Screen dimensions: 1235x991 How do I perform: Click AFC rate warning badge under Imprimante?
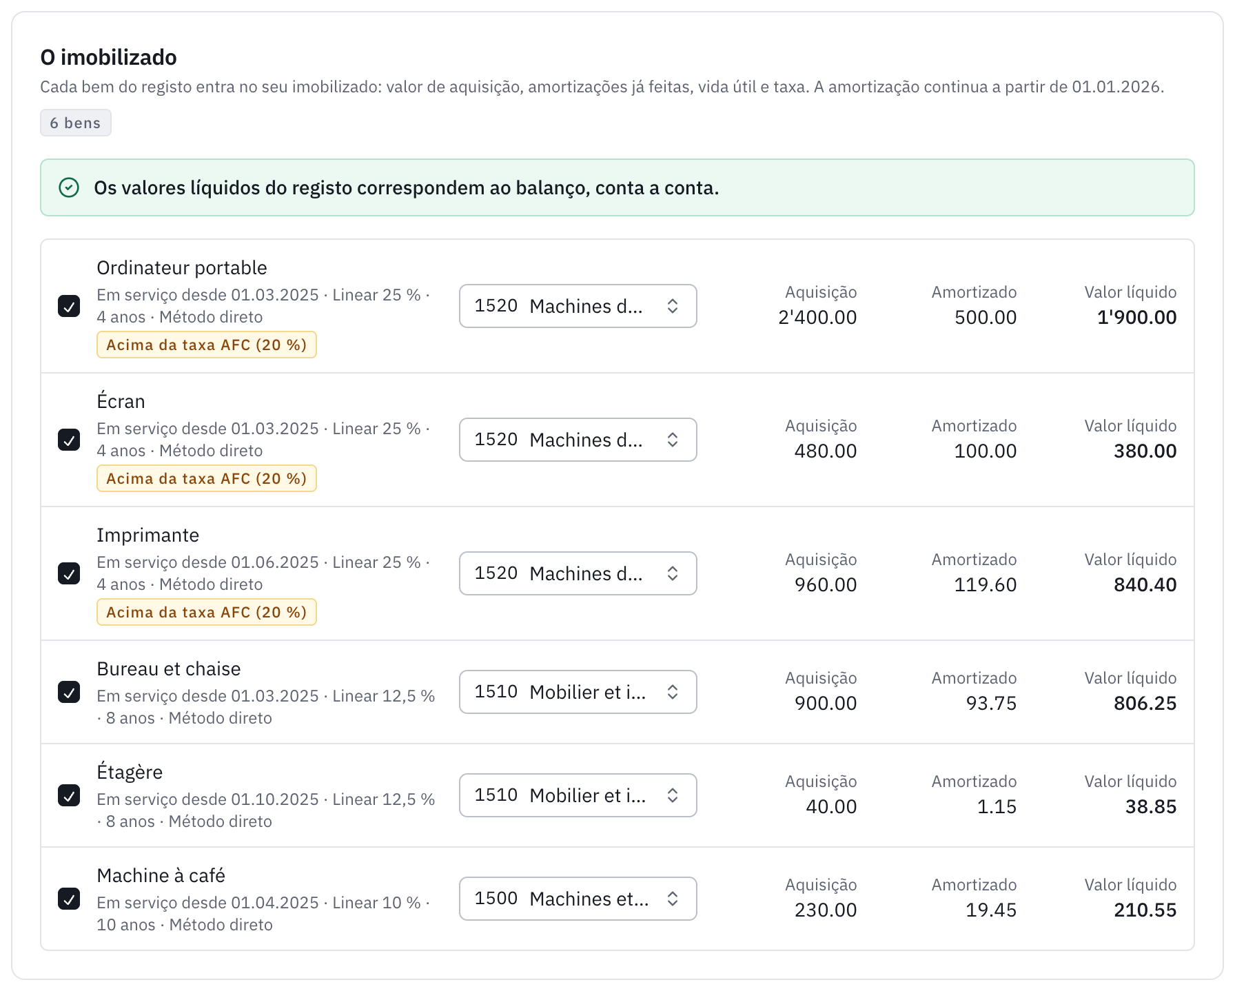(x=207, y=612)
